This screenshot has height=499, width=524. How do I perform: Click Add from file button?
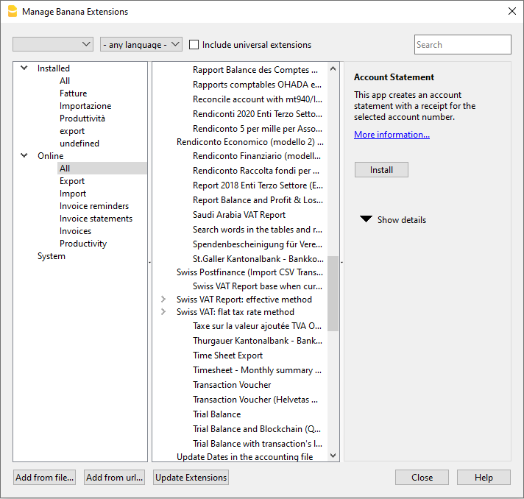pyautogui.click(x=45, y=478)
